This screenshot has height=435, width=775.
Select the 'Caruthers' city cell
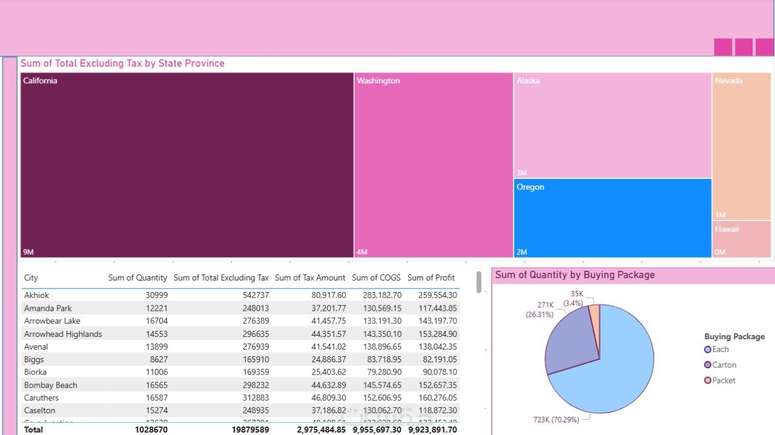click(x=41, y=398)
